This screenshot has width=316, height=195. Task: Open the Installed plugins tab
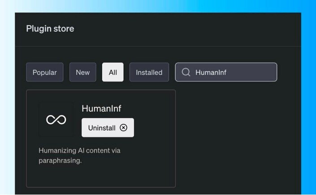[149, 72]
